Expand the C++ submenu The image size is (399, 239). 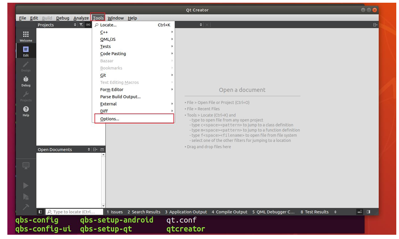click(x=134, y=32)
